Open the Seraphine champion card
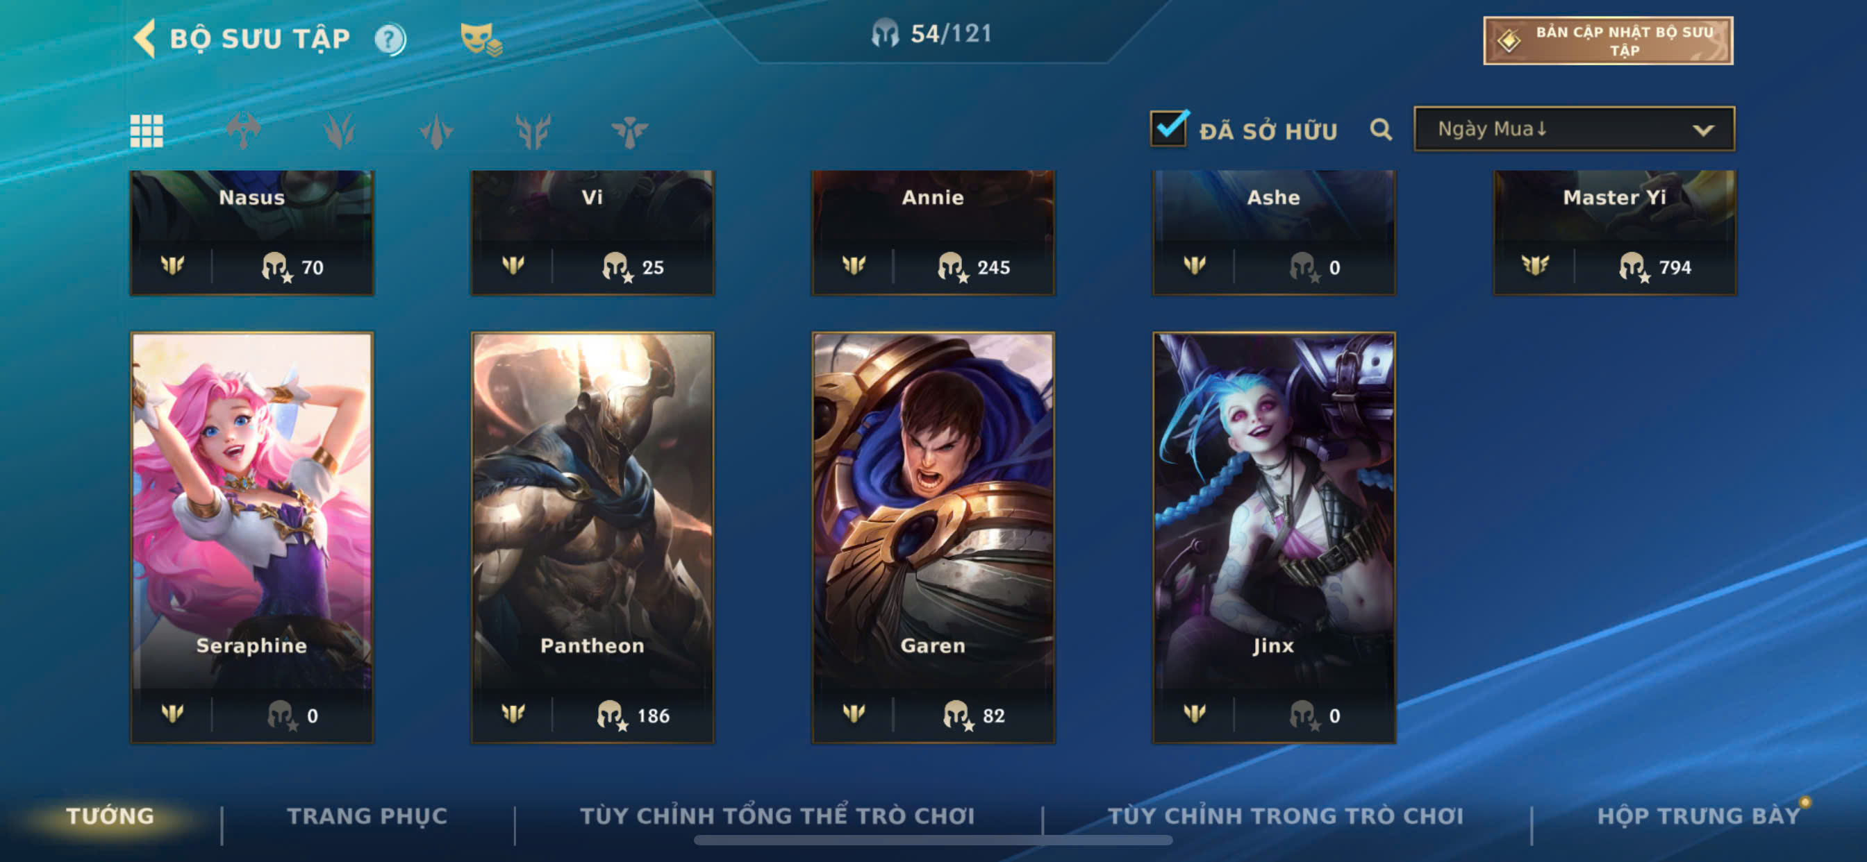This screenshot has width=1867, height=862. pyautogui.click(x=252, y=537)
